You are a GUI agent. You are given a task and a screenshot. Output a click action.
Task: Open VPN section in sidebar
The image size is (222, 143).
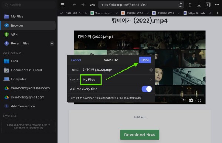(28, 34)
